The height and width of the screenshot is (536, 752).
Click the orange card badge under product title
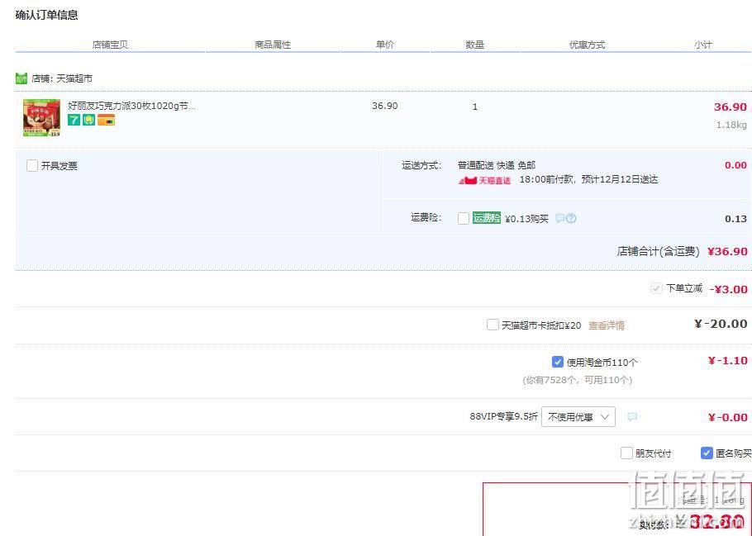click(x=106, y=120)
